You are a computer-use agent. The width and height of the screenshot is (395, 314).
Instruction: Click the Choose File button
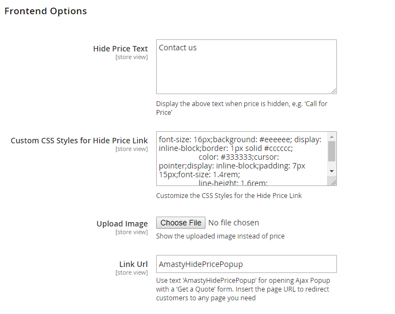point(181,223)
